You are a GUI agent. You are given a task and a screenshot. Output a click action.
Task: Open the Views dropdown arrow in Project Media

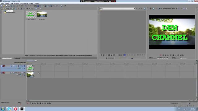click(38, 9)
